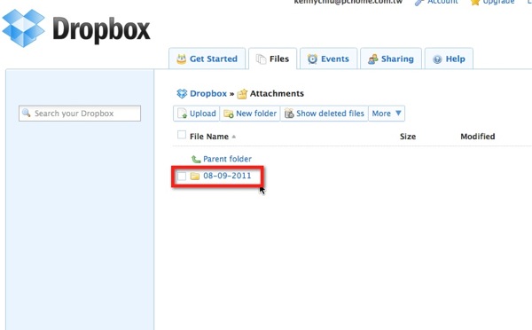Open the Events tab
532x330 pixels.
pos(328,59)
